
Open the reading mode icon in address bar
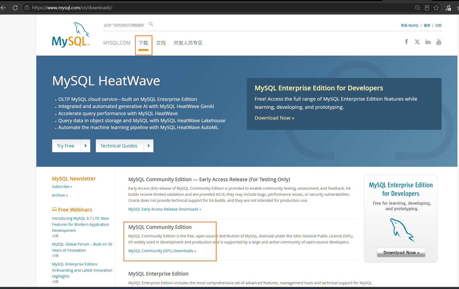(427, 8)
